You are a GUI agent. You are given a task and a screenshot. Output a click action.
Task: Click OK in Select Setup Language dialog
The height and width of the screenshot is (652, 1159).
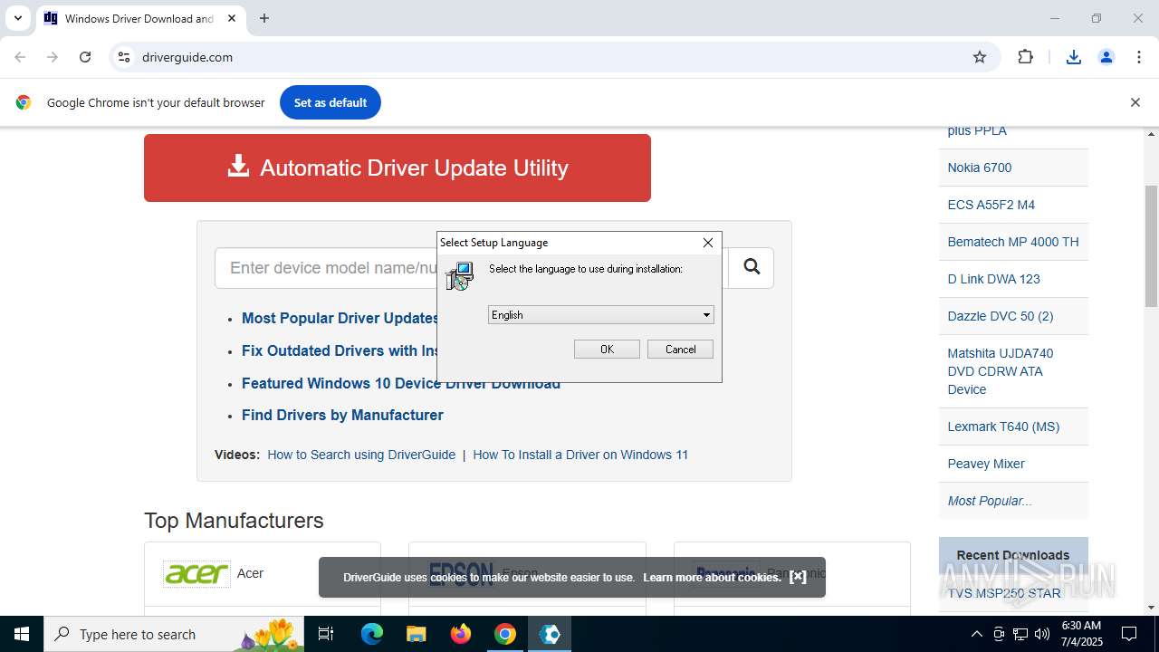(607, 350)
